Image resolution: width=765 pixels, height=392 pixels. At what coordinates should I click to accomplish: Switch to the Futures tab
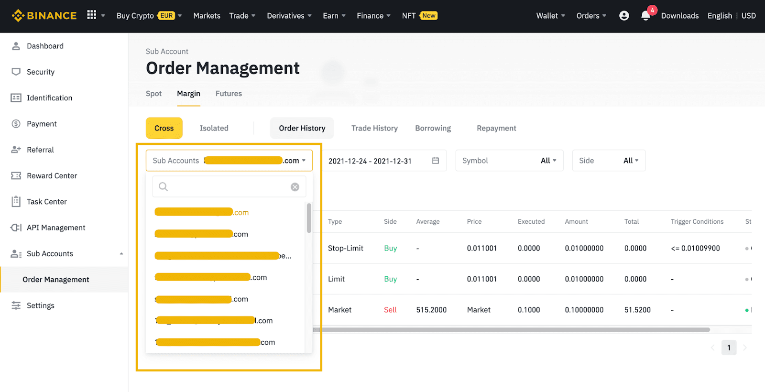click(x=229, y=94)
